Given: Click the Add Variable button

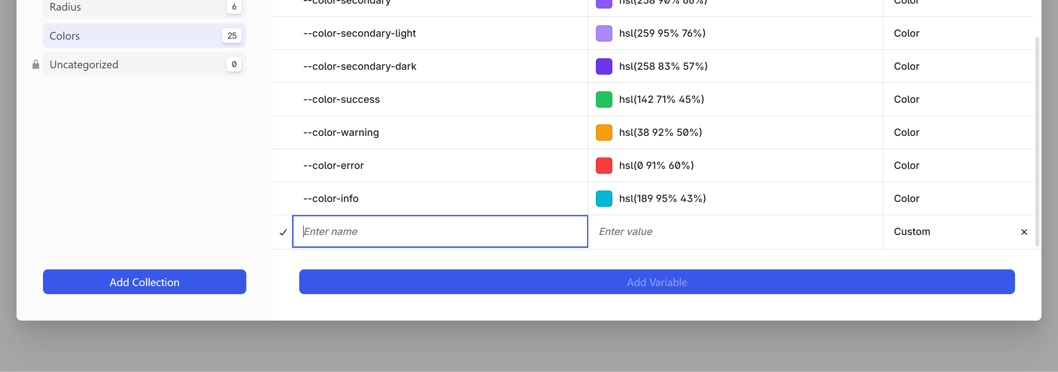Looking at the screenshot, I should (657, 282).
